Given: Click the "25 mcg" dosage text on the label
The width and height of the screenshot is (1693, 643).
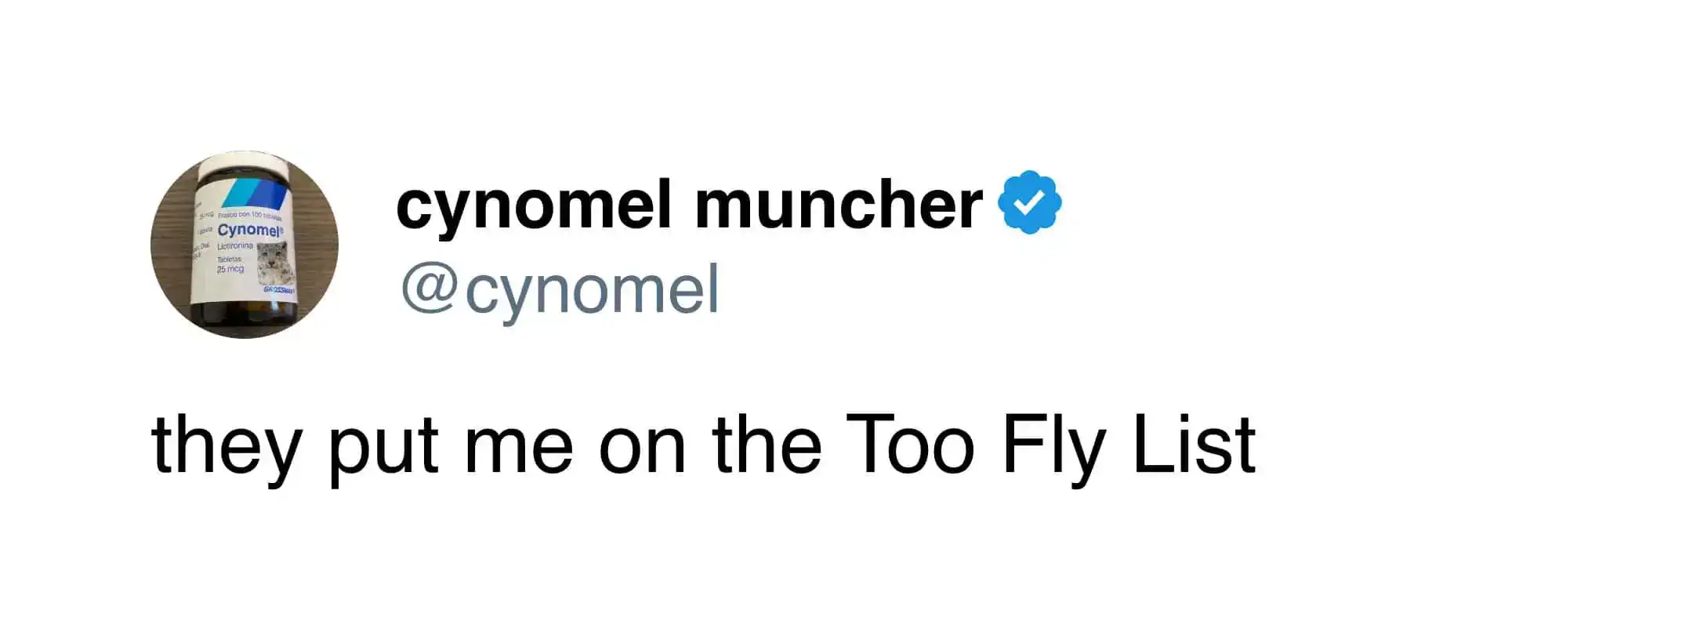Looking at the screenshot, I should coord(230,269).
